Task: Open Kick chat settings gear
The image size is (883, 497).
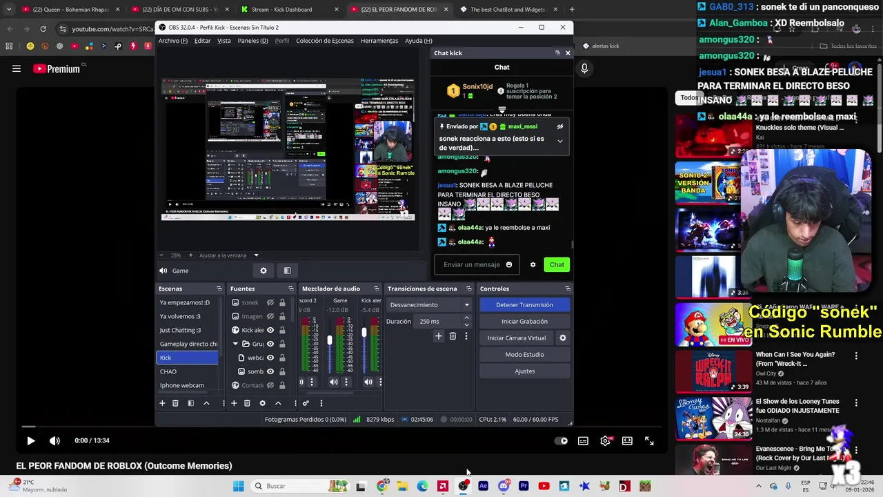Action: click(533, 264)
